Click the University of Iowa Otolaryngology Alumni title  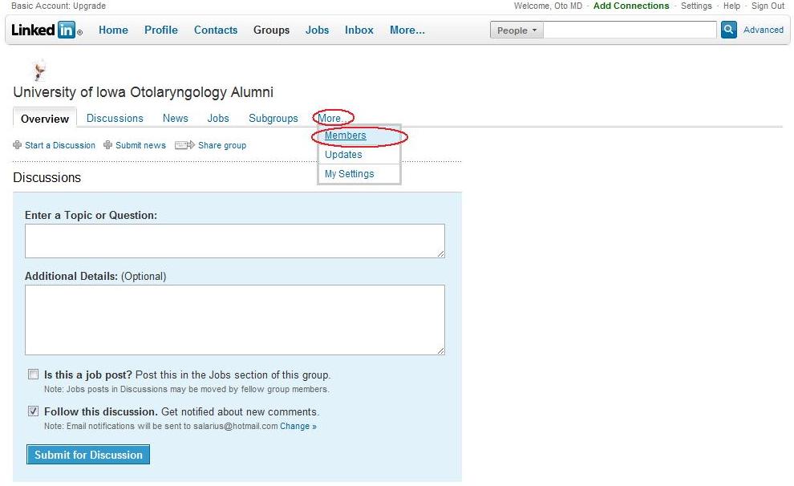pyautogui.click(x=144, y=92)
